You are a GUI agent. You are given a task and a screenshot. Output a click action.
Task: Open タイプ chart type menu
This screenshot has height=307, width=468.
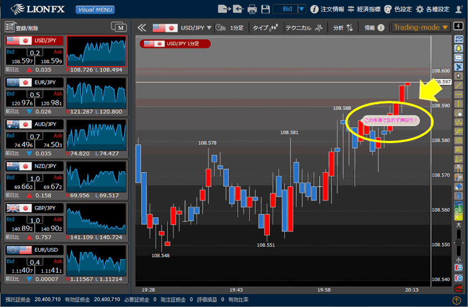pyautogui.click(x=265, y=28)
